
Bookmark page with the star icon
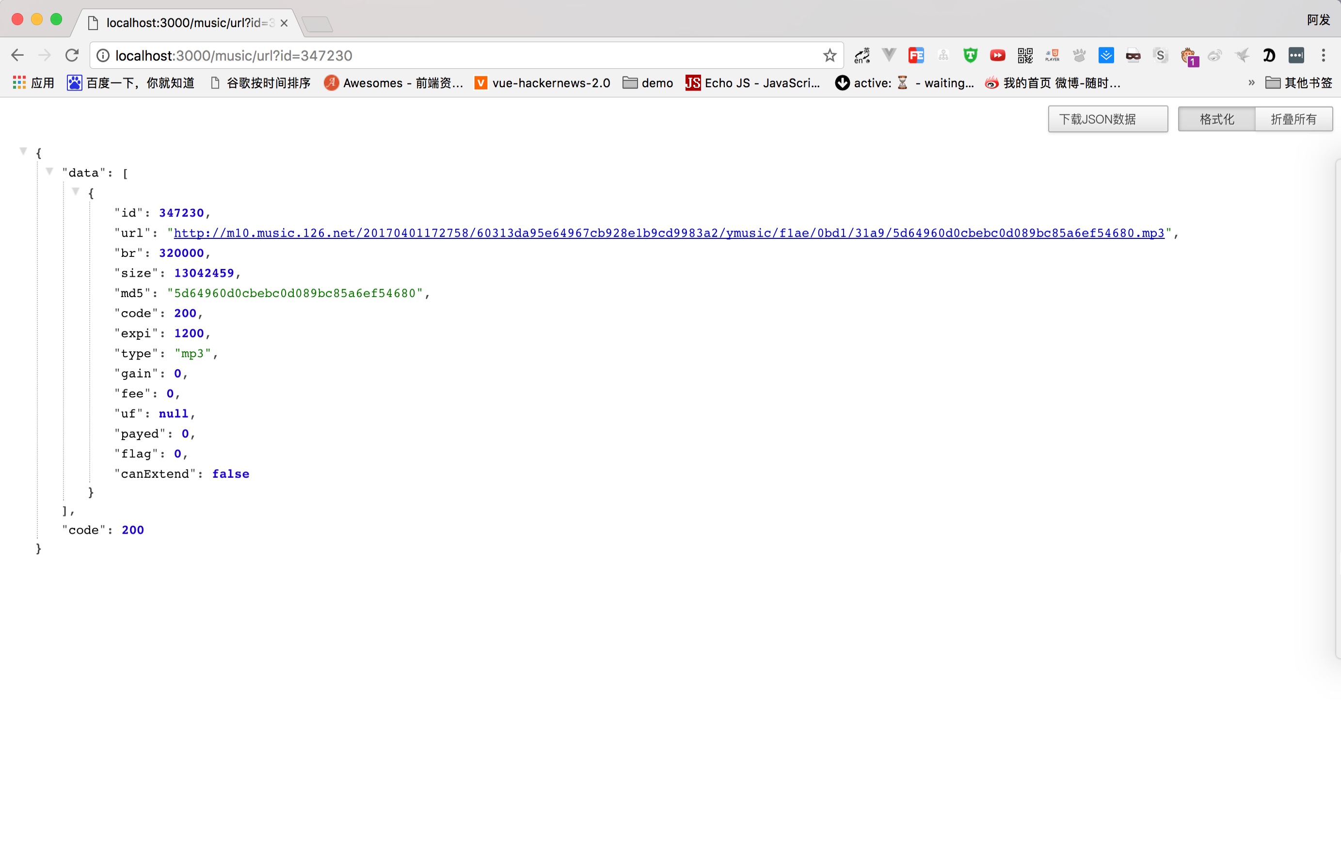(830, 55)
